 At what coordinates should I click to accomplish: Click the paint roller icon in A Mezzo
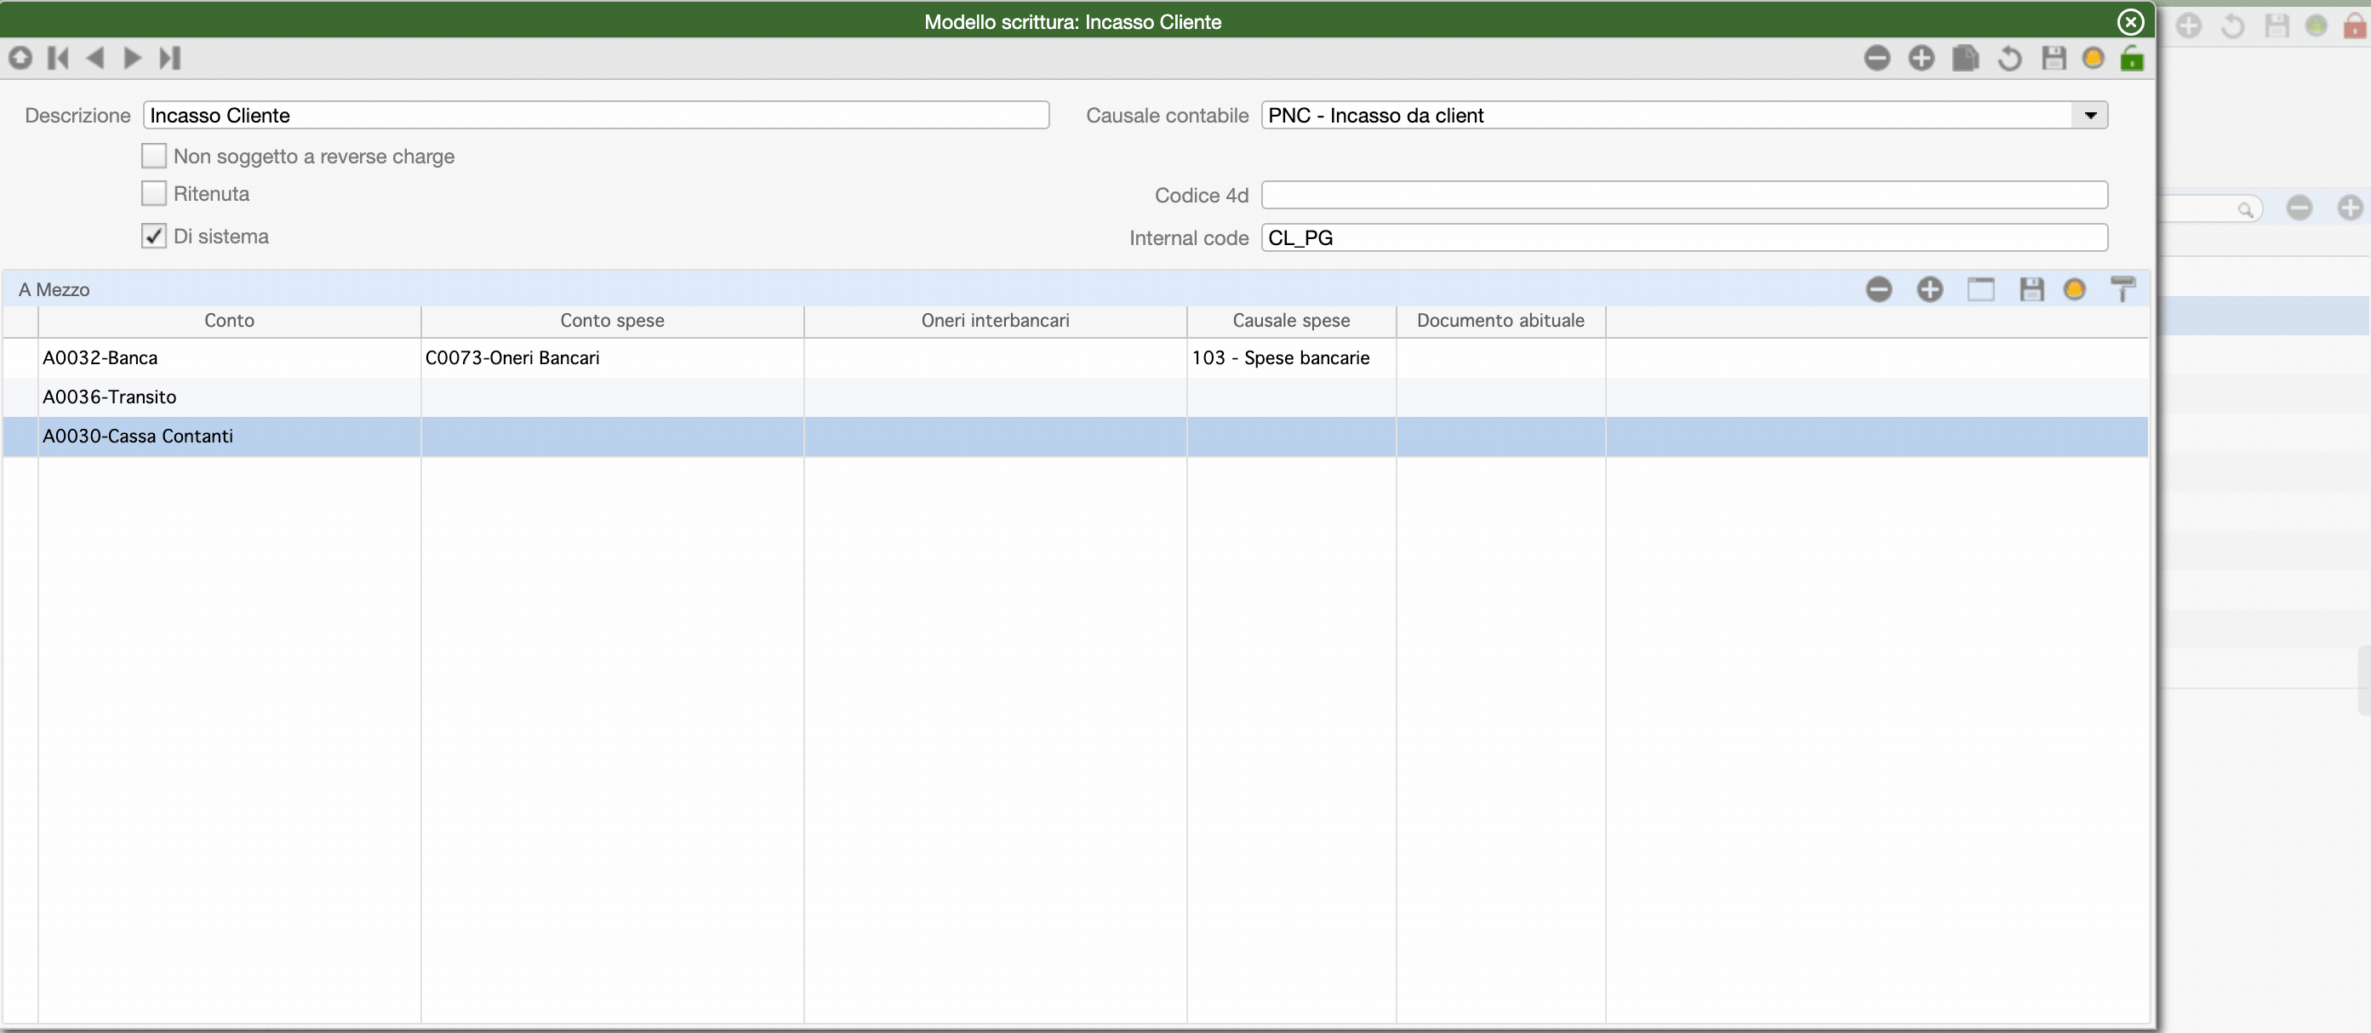[x=2122, y=289]
